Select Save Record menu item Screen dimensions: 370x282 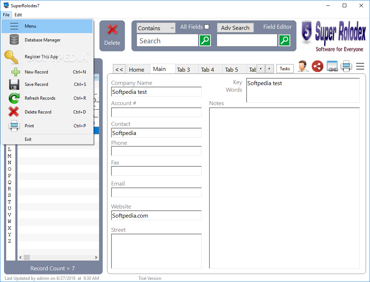47,84
